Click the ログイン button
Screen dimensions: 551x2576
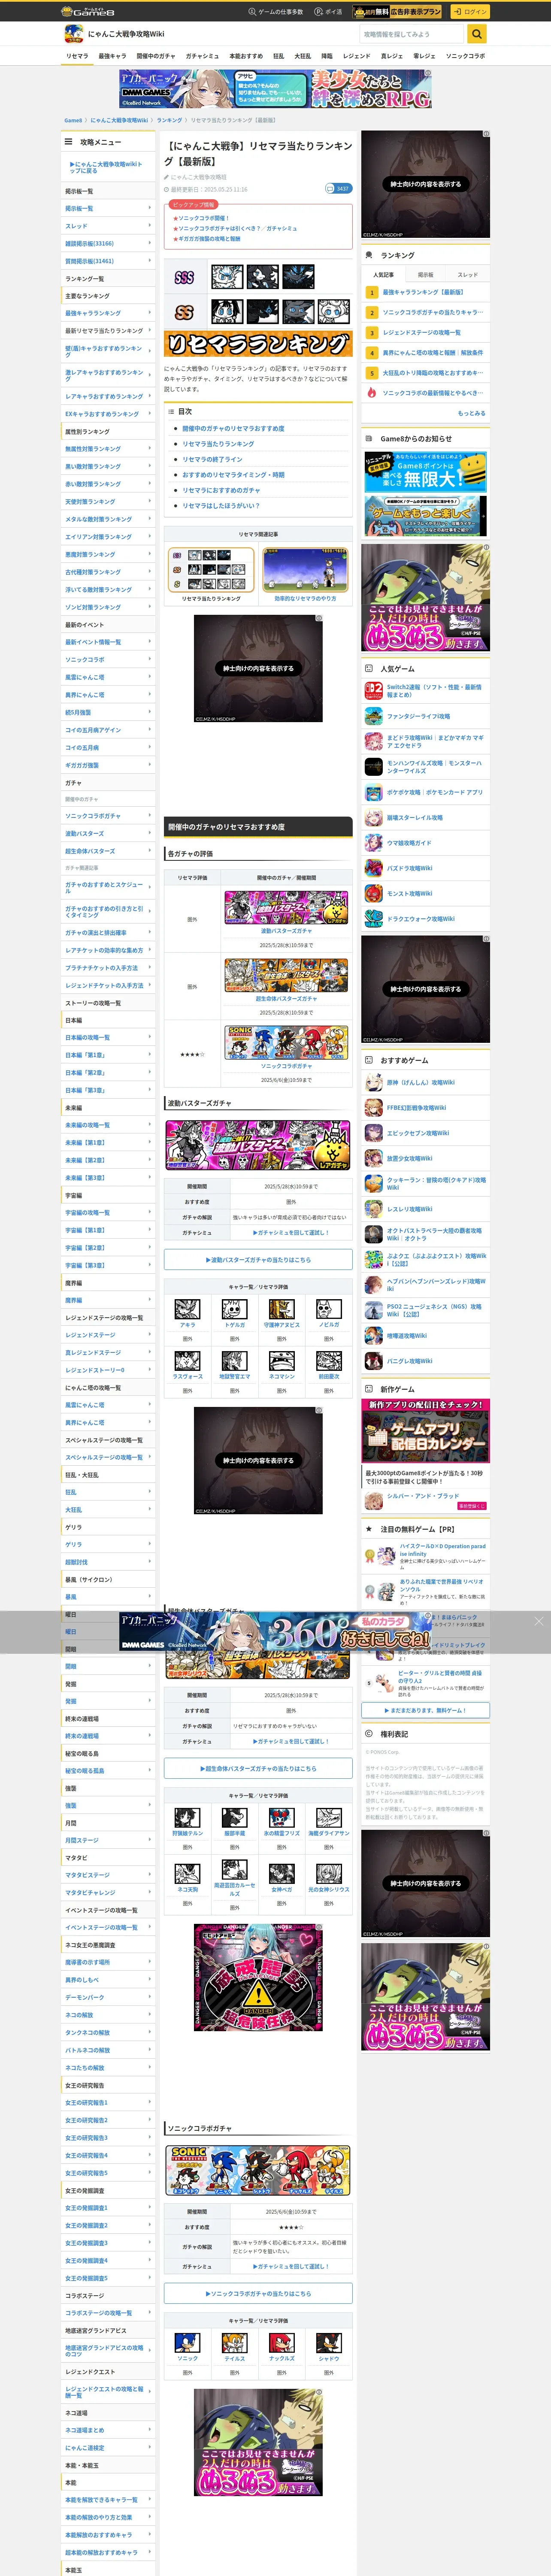coord(469,12)
